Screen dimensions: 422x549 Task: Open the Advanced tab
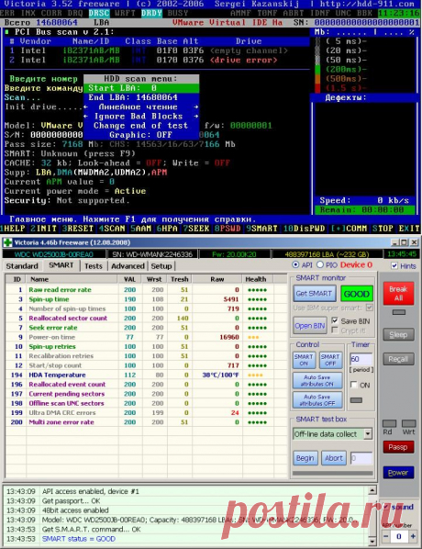pyautogui.click(x=128, y=266)
